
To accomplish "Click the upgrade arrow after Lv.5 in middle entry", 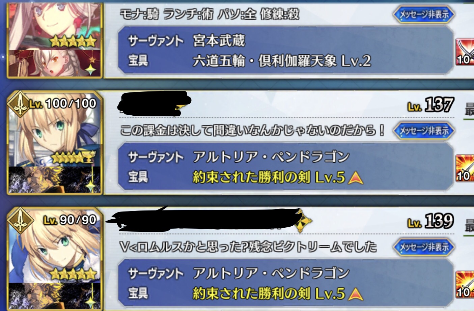I will (x=355, y=177).
